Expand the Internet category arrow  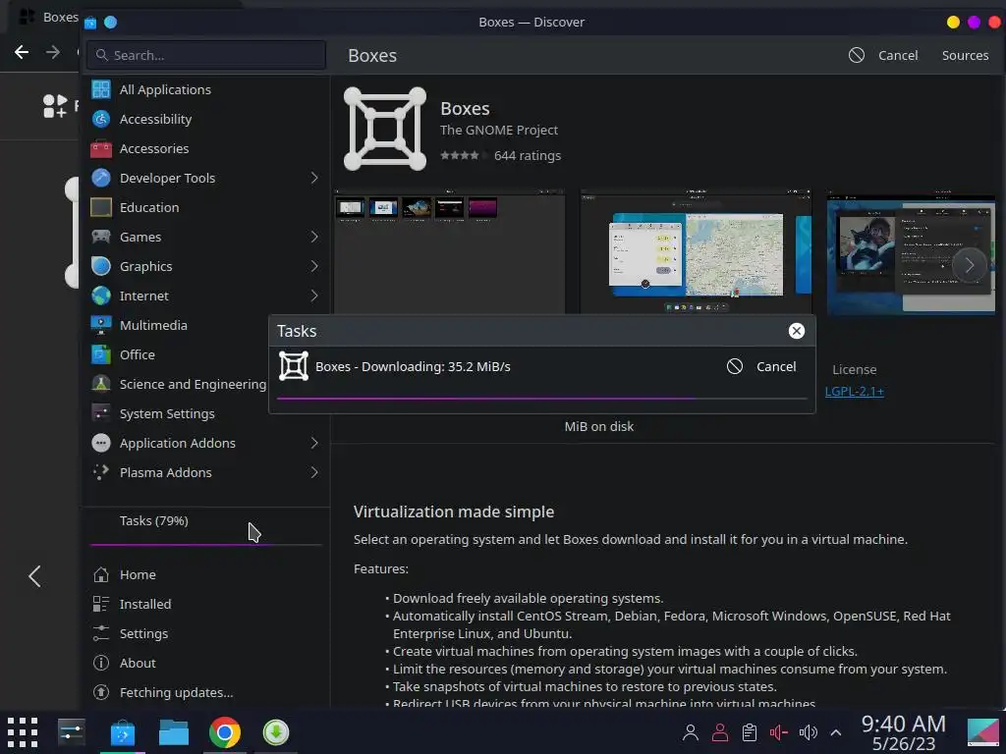point(314,296)
